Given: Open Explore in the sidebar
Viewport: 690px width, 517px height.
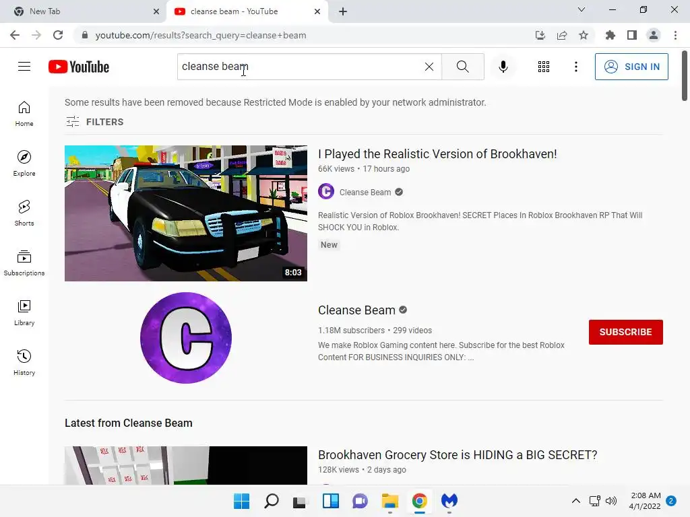Looking at the screenshot, I should (x=24, y=164).
